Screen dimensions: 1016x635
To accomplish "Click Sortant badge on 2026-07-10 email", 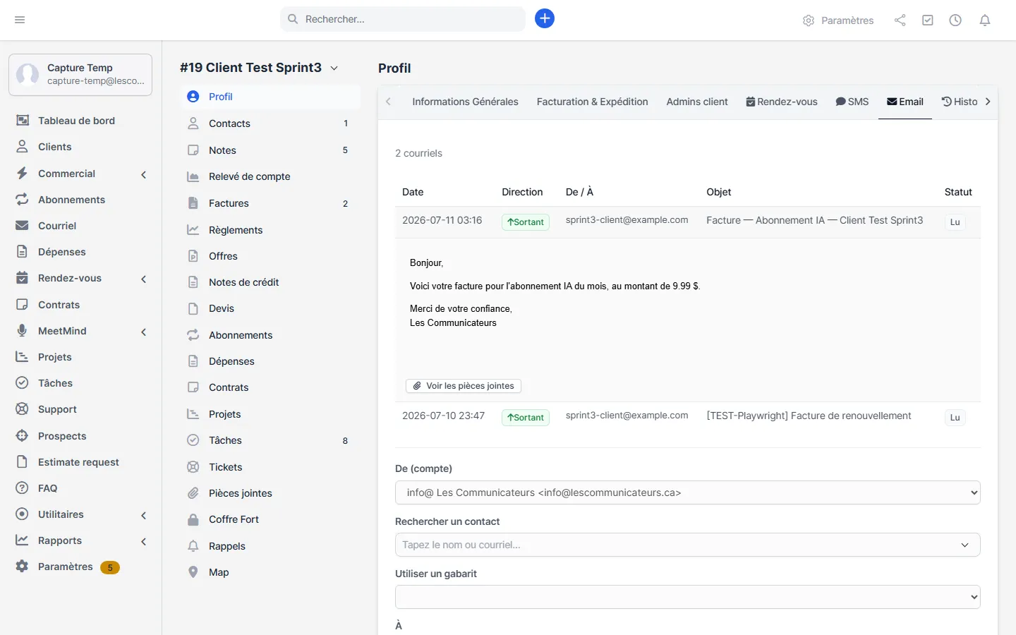I will pyautogui.click(x=526, y=418).
